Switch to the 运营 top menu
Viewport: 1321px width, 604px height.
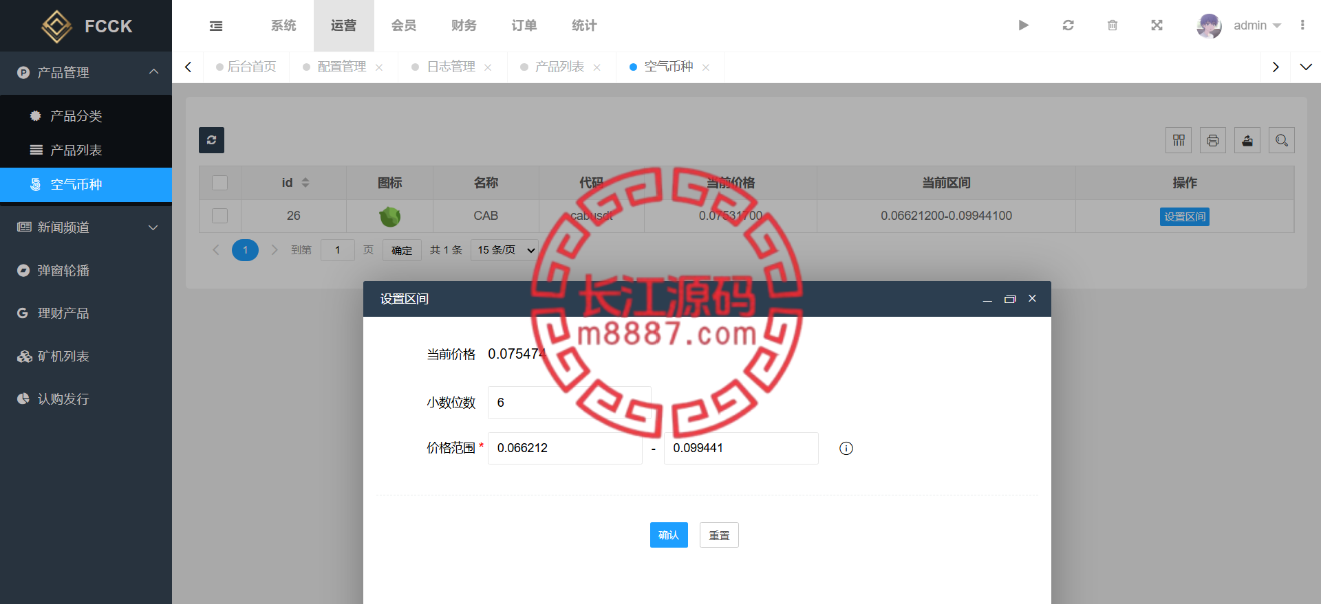pos(343,25)
